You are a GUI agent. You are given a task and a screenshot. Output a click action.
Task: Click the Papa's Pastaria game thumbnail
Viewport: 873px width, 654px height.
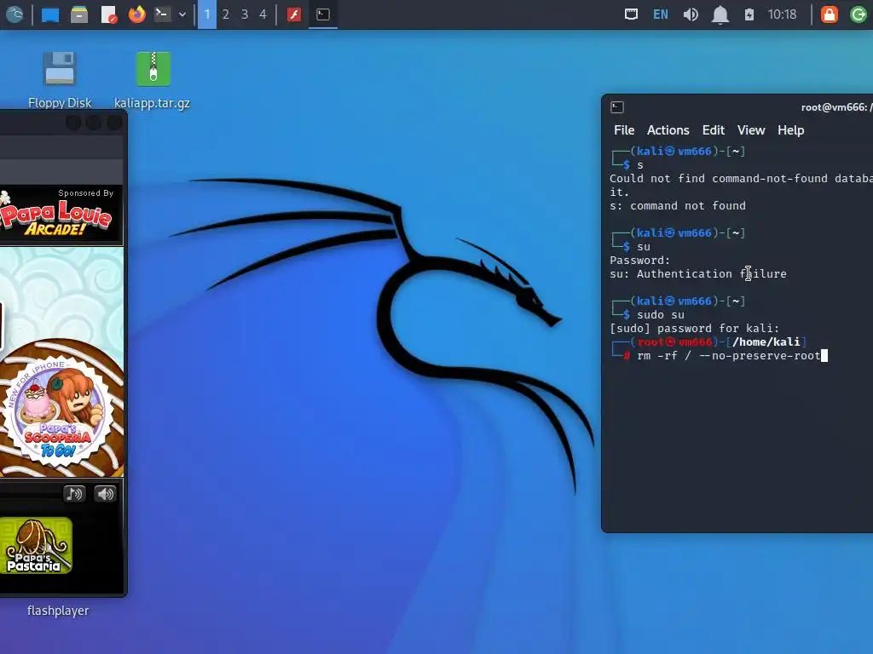(x=36, y=546)
